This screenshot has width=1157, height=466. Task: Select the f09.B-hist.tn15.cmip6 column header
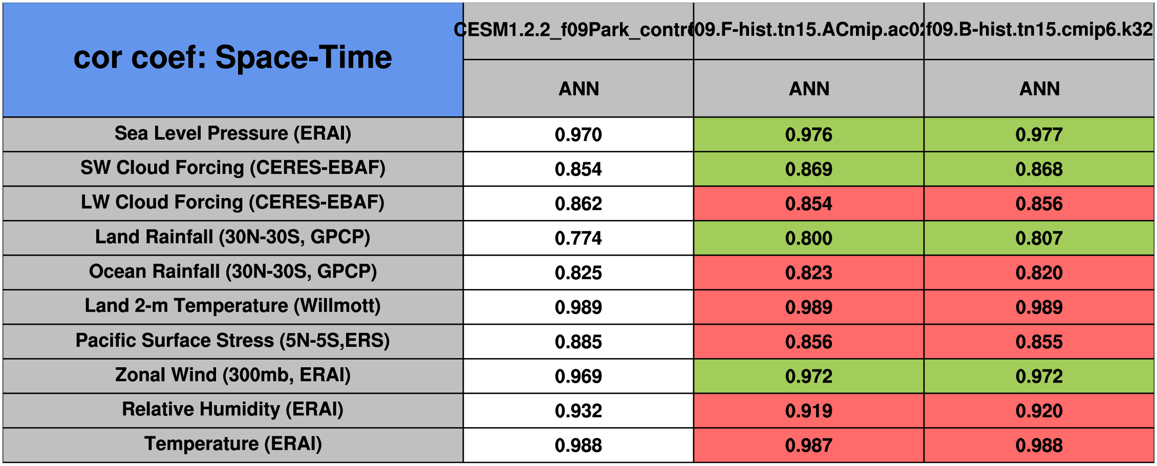1039,31
